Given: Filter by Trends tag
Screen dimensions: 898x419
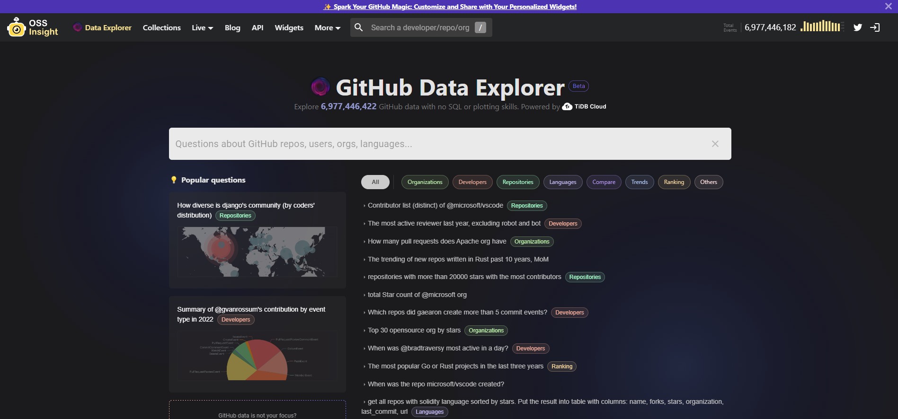Looking at the screenshot, I should [x=640, y=182].
